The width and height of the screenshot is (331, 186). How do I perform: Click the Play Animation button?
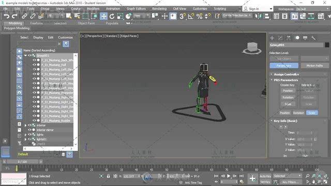point(229,176)
